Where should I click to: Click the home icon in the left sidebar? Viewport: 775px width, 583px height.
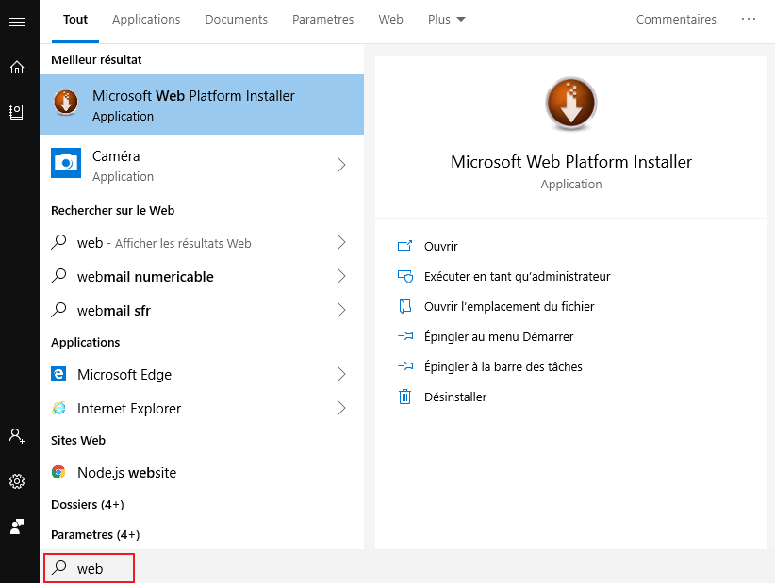(17, 67)
